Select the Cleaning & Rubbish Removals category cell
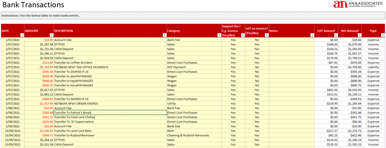The height and width of the screenshot is (148, 386). pos(194,135)
